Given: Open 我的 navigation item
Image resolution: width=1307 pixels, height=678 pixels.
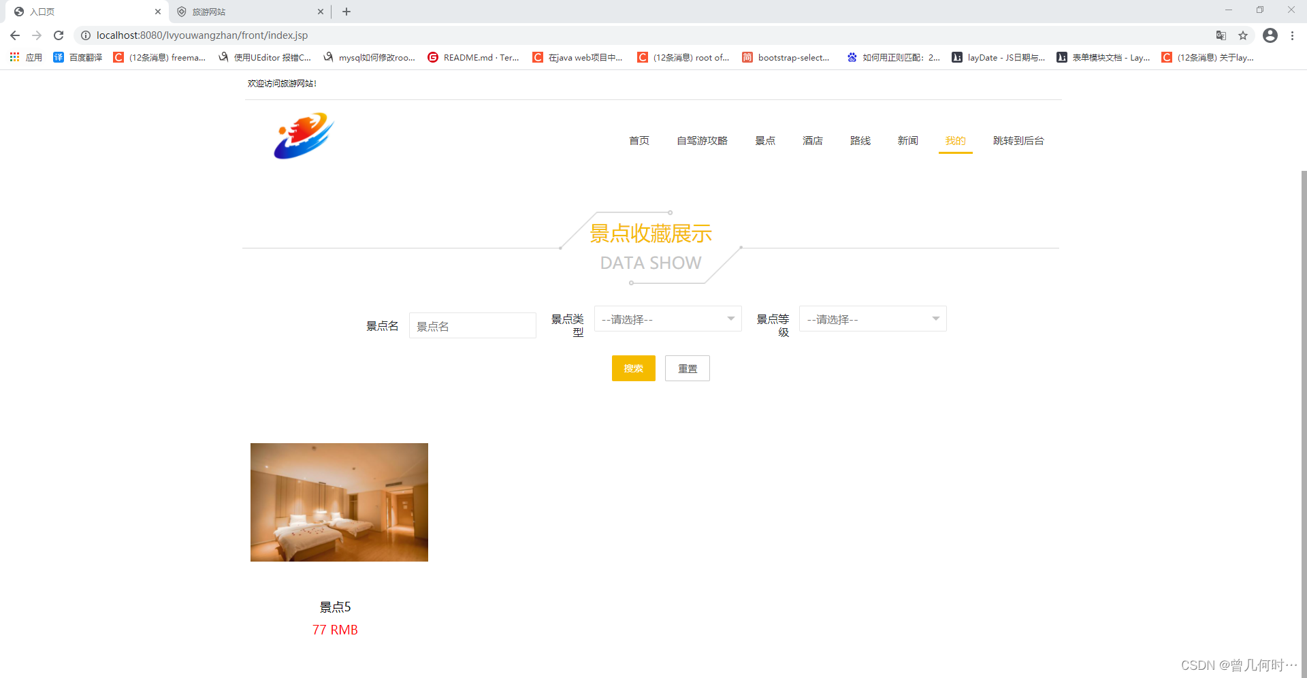Looking at the screenshot, I should [x=956, y=140].
